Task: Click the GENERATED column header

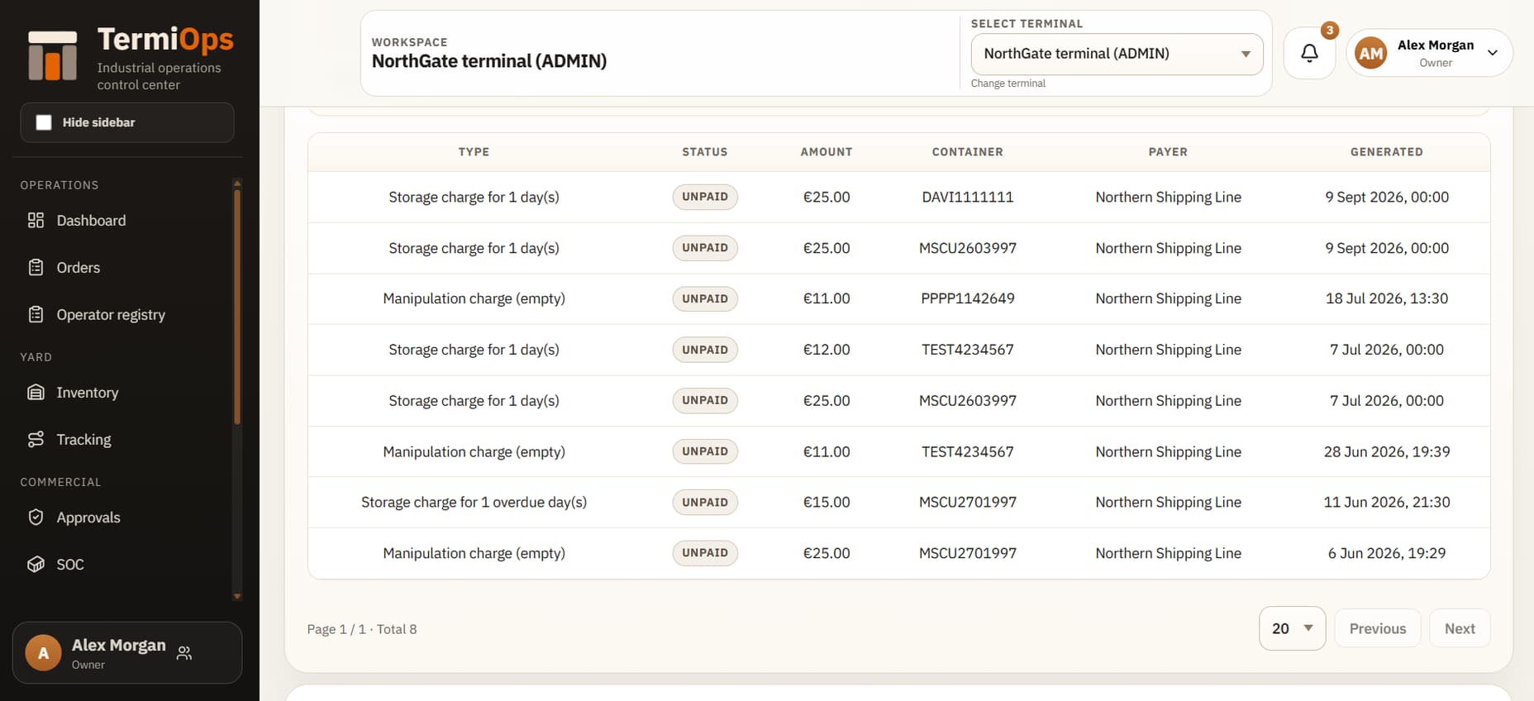Action: click(1386, 152)
